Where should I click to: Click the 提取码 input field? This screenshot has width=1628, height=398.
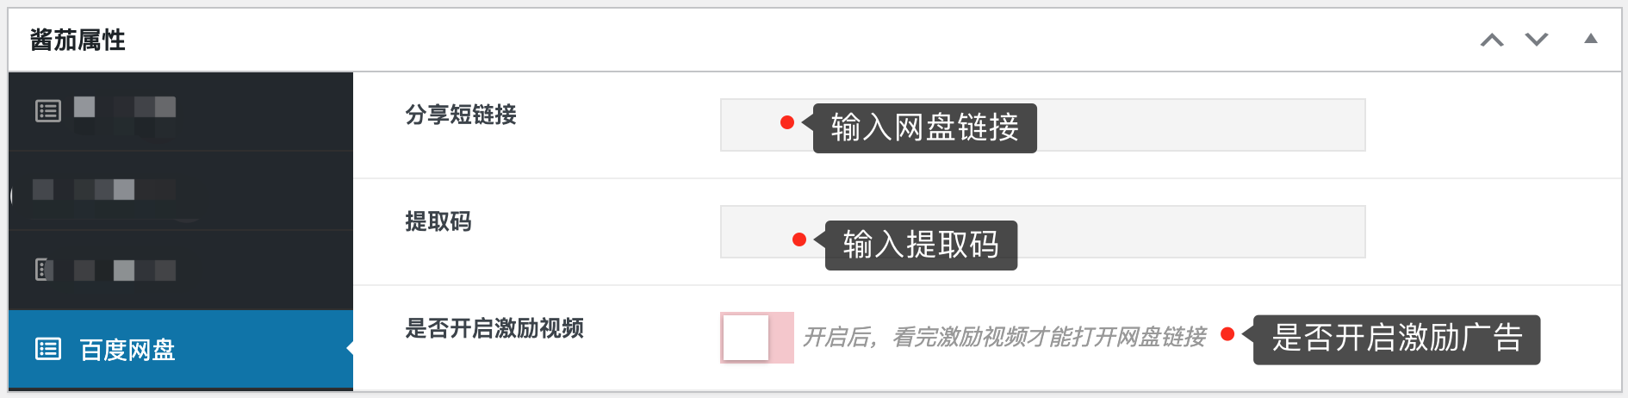click(1043, 232)
